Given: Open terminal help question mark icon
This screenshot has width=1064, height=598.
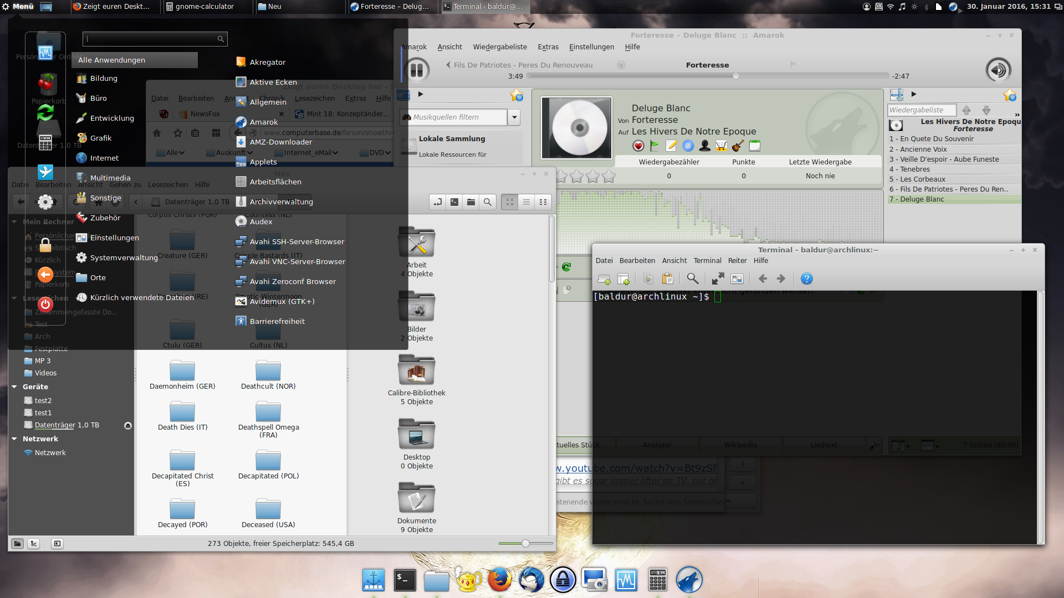Looking at the screenshot, I should point(806,279).
